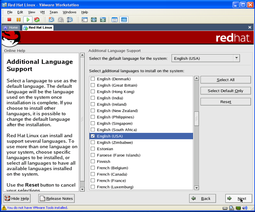Click the Select All button
This screenshot has width=255, height=212.
click(225, 80)
